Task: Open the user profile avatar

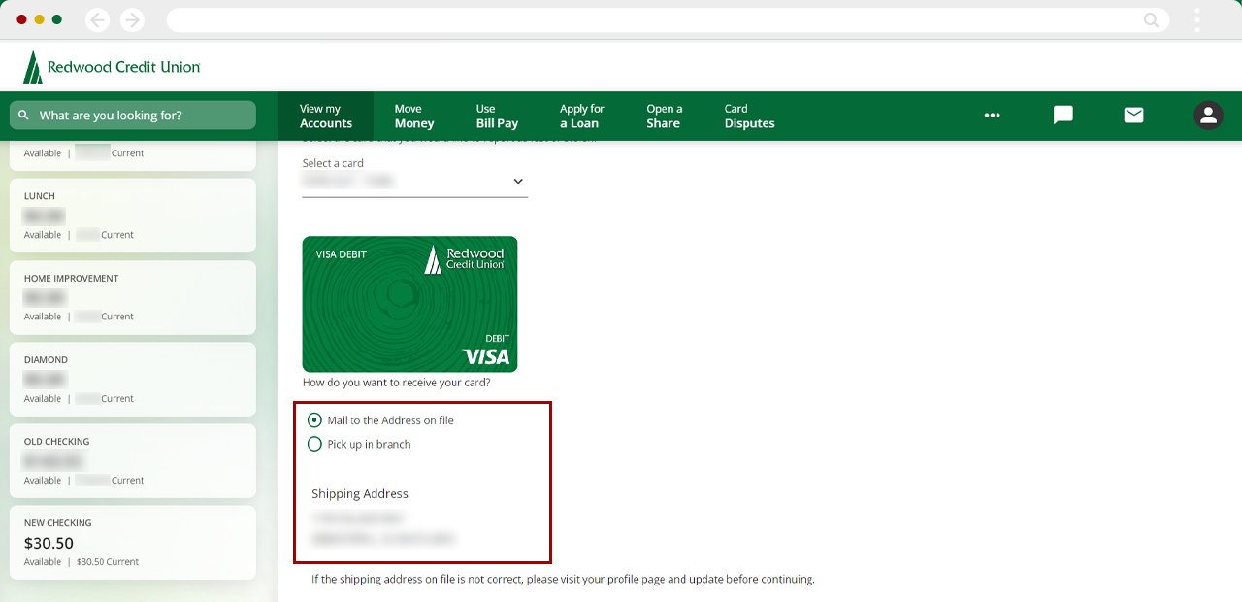Action: tap(1208, 116)
